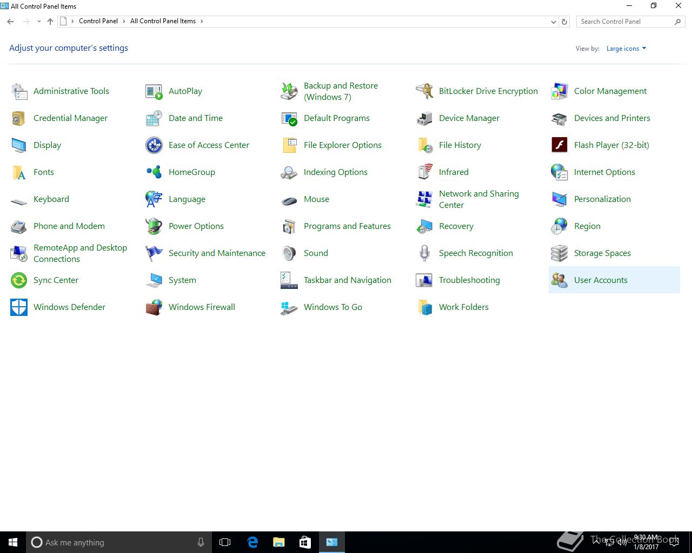Click the Mouse icon
Screen dimensions: 692x553
point(289,200)
